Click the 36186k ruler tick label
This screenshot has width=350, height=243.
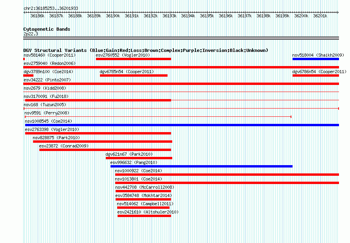pyautogui.click(x=37, y=16)
